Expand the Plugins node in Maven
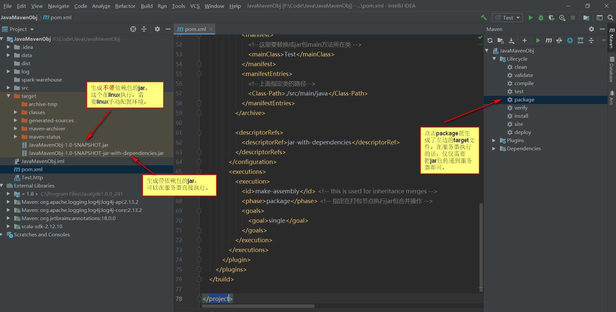The width and height of the screenshot is (616, 312). pos(494,140)
